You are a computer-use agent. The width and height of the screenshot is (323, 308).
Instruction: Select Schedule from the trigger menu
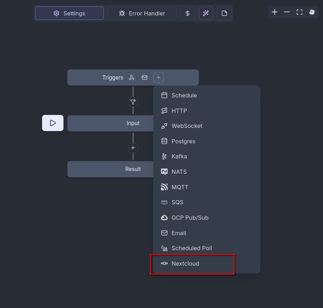[x=184, y=95]
